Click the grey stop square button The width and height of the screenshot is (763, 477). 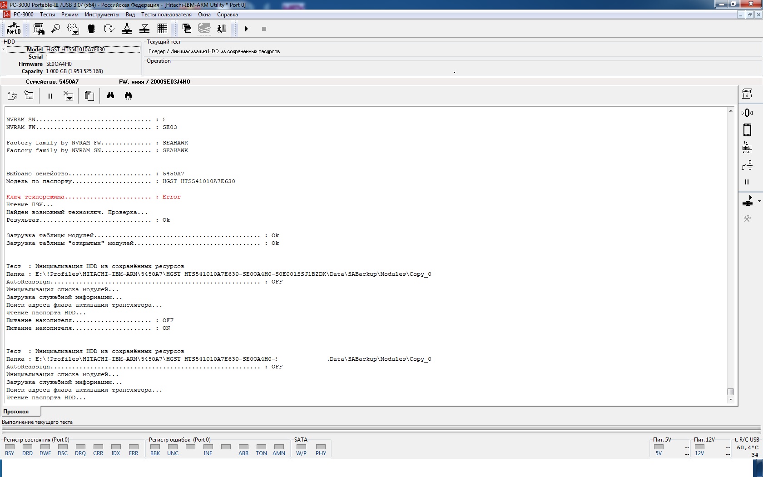click(264, 29)
